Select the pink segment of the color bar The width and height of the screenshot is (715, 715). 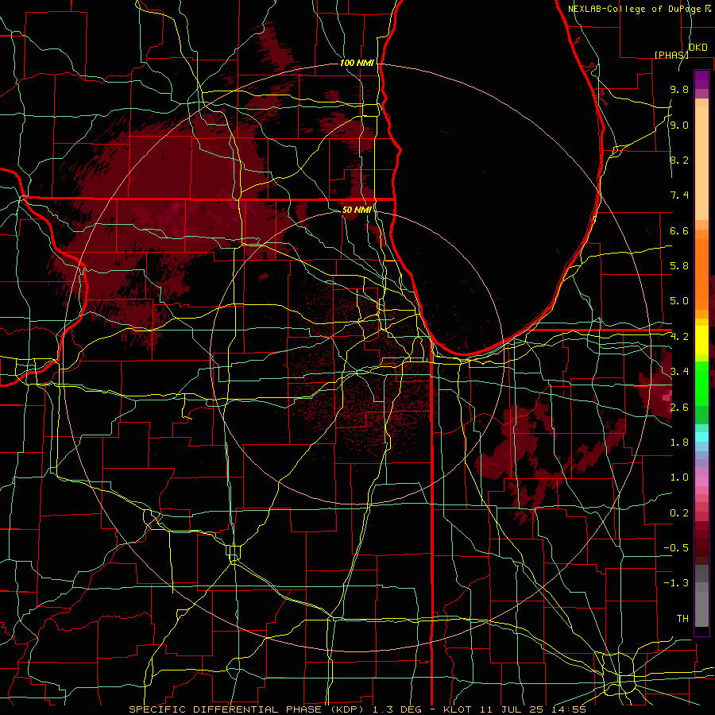(x=701, y=481)
